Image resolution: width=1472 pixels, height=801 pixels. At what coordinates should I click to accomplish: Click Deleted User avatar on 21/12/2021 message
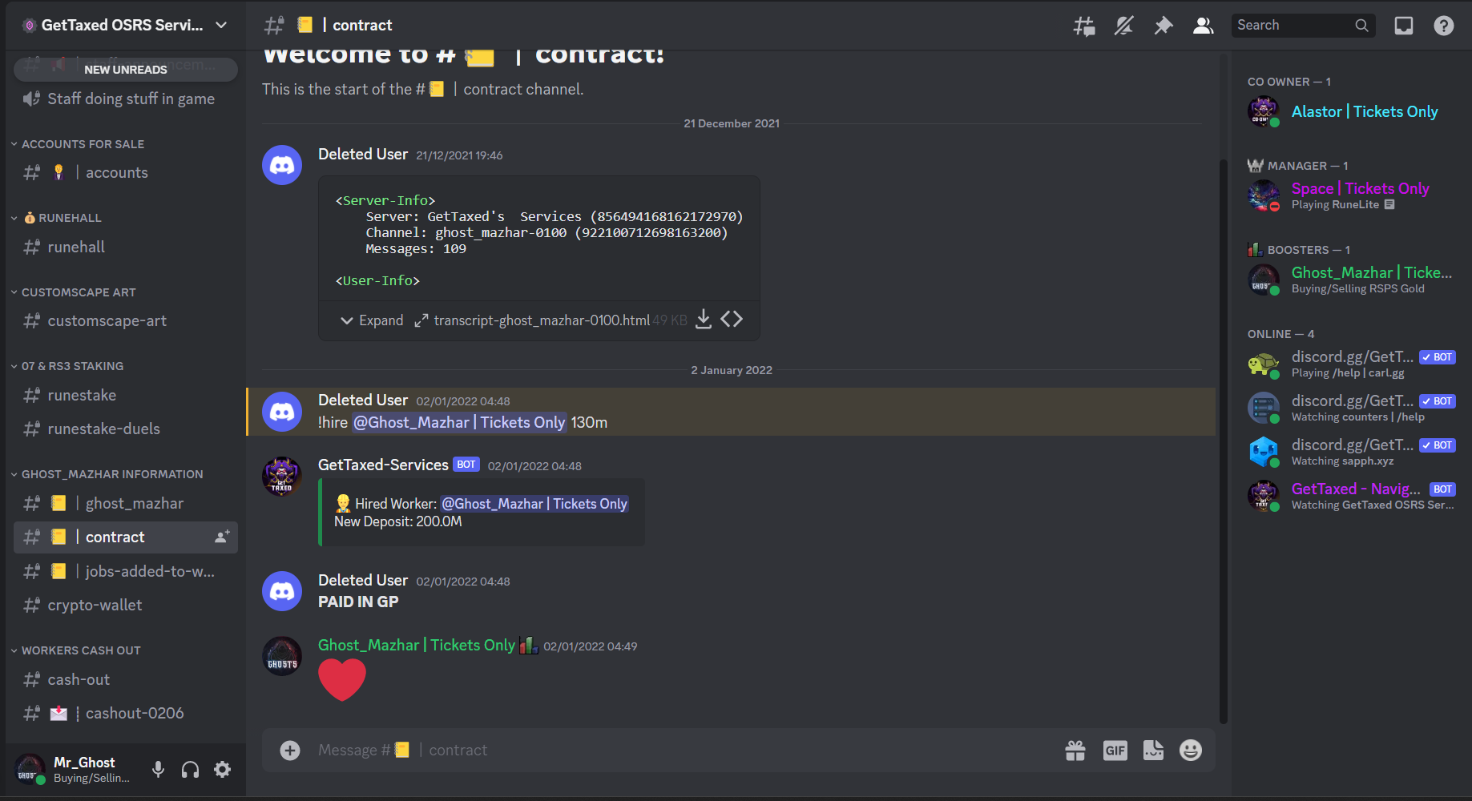pos(282,165)
